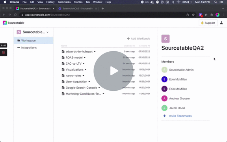Select the first Eoin McMillan blue avatar

pos(164,79)
